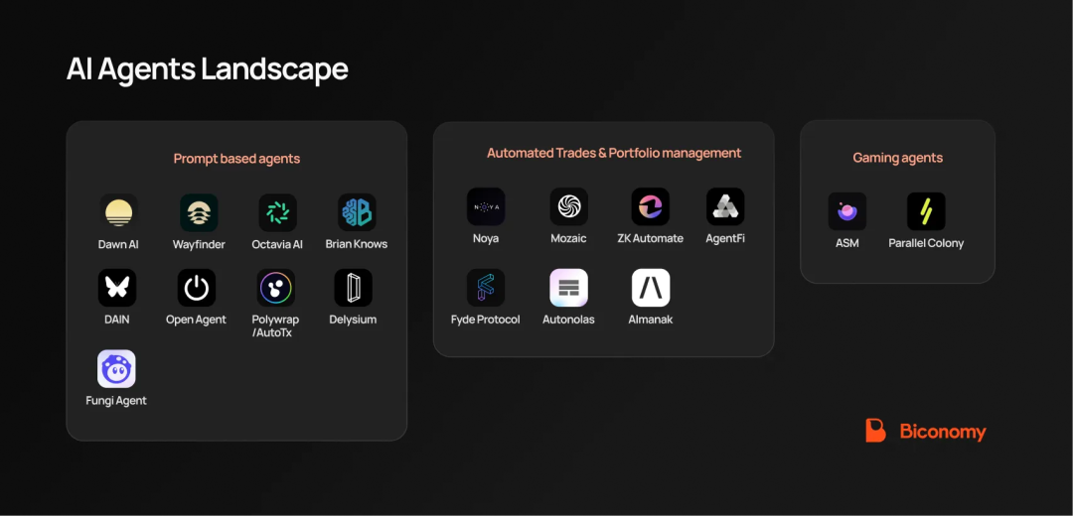This screenshot has width=1073, height=516.
Task: Open the Octavia AI icon
Action: [278, 212]
